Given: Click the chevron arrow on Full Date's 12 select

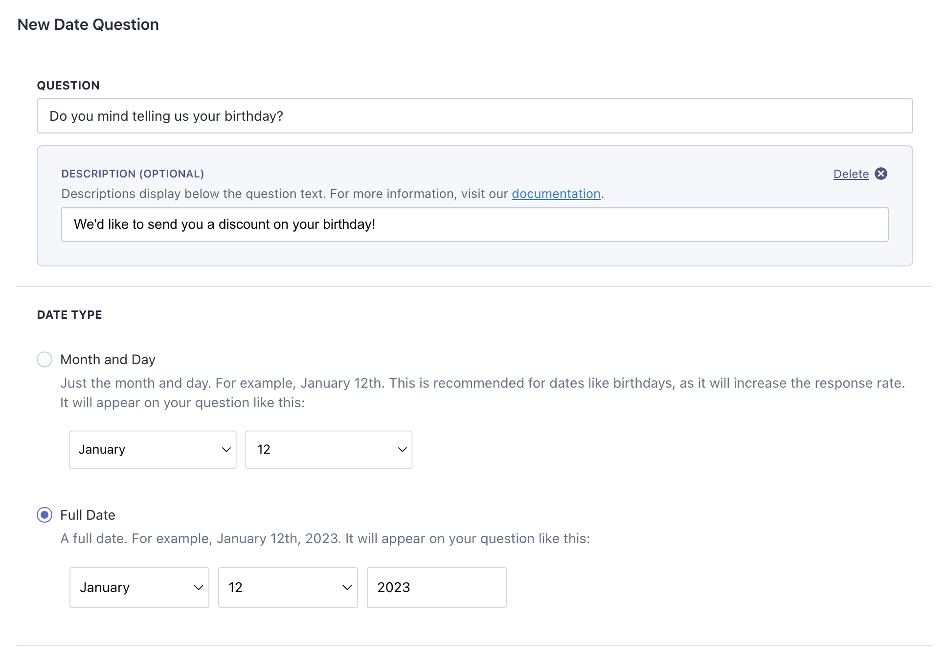Looking at the screenshot, I should (x=347, y=587).
